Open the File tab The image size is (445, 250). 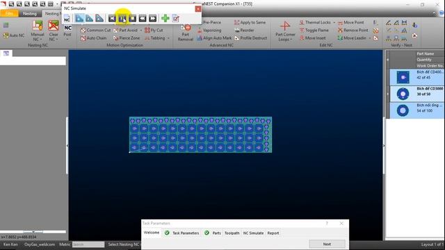click(9, 13)
